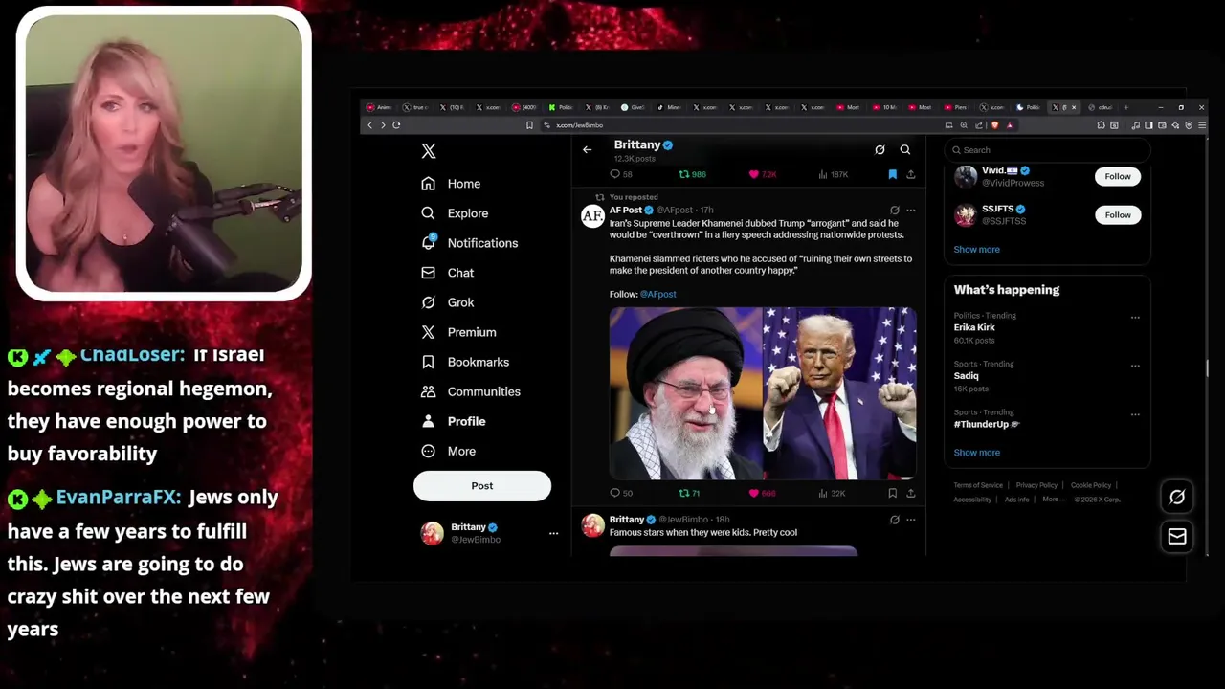Open the X logo home icon
1225x689 pixels.
tap(429, 151)
